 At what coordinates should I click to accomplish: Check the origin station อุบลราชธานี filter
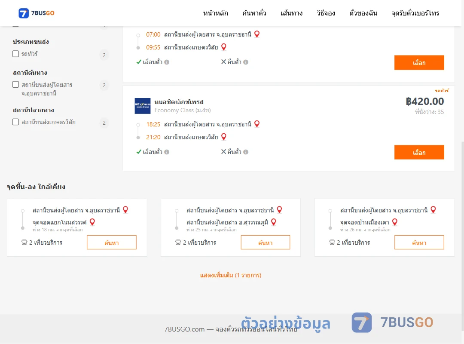tap(16, 84)
